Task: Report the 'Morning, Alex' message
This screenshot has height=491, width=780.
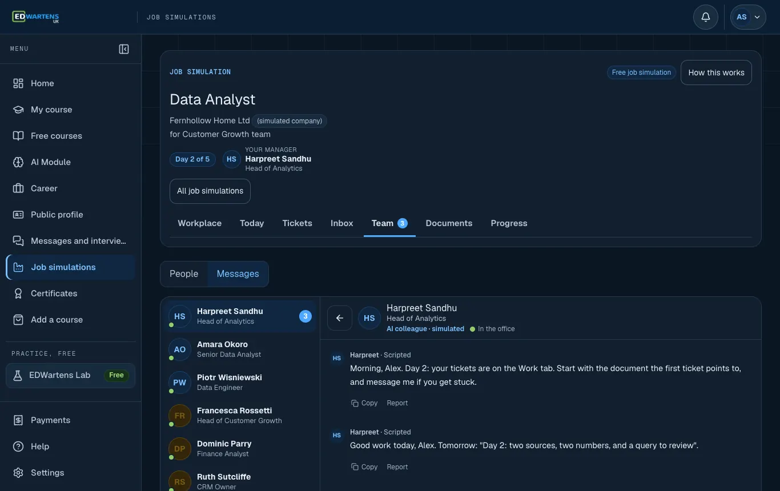Action: pyautogui.click(x=397, y=403)
